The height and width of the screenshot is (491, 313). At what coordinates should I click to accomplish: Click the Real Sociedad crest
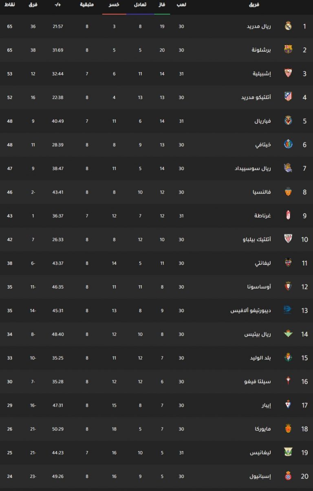[288, 168]
